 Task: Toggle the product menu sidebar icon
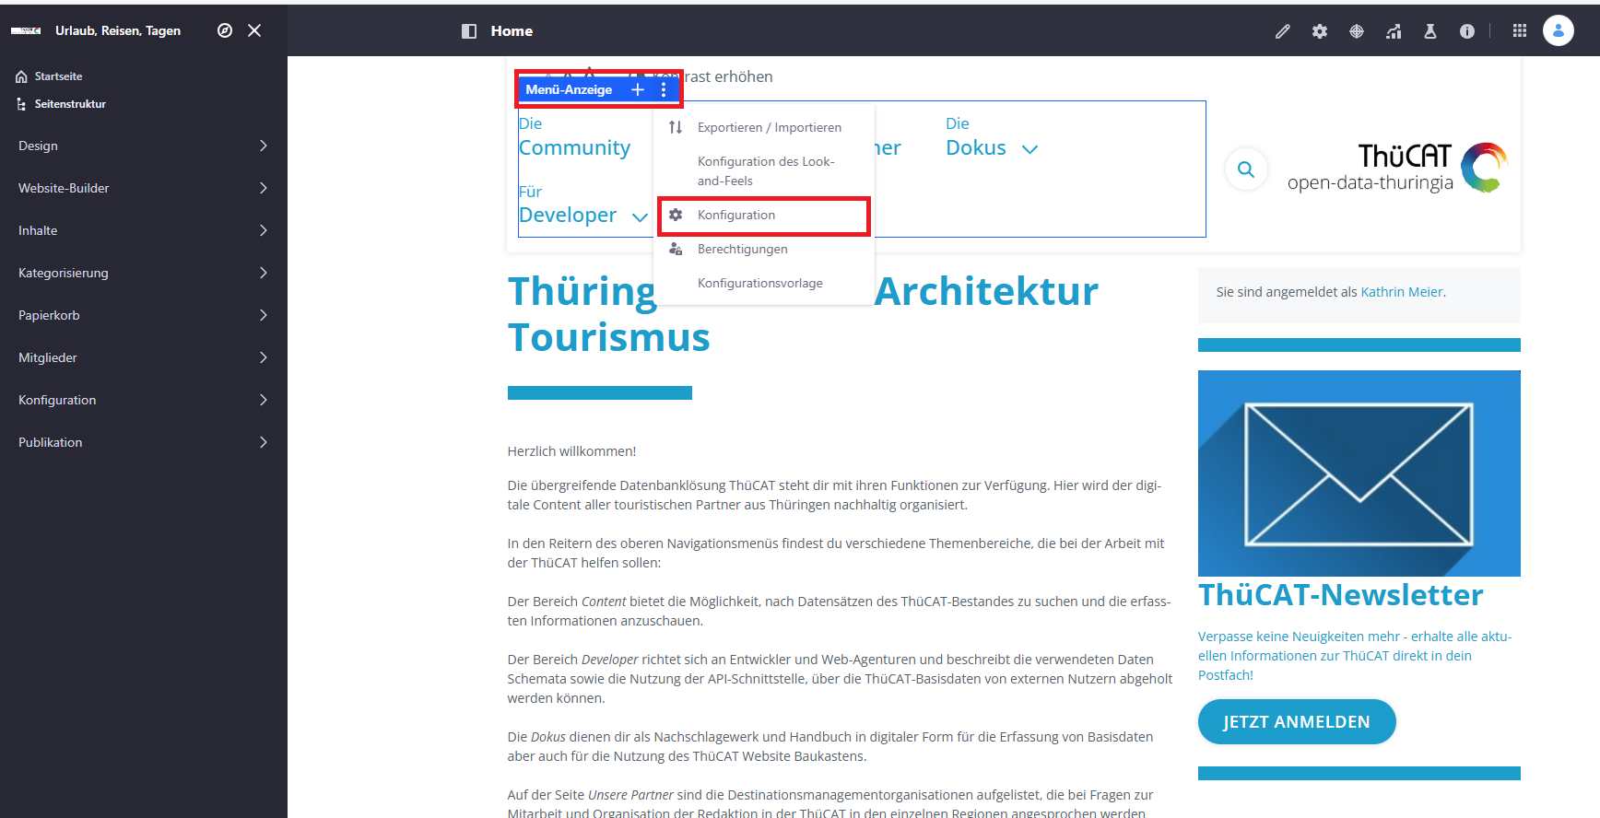coord(469,31)
